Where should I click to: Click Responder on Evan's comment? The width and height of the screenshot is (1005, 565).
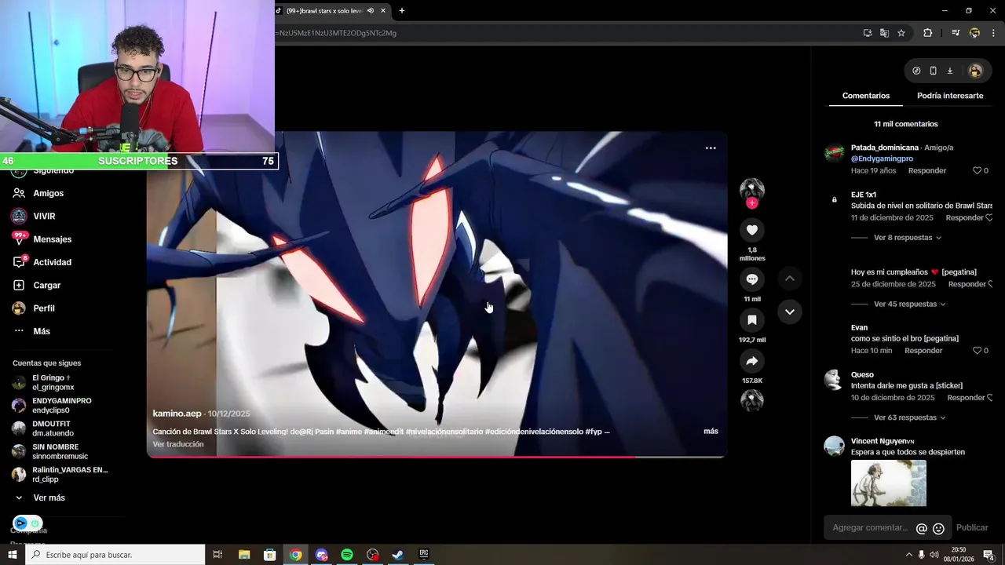pos(923,351)
